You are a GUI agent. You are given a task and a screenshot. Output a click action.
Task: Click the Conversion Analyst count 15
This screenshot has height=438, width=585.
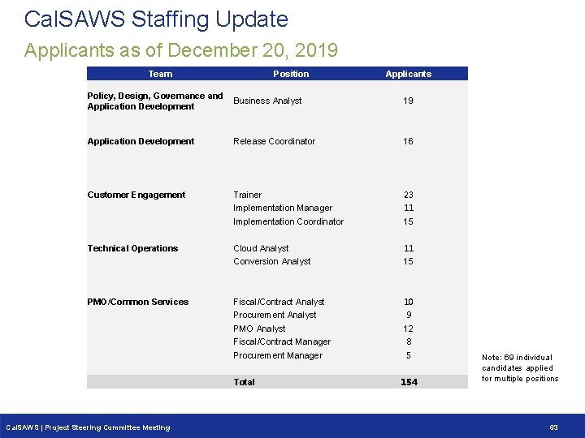[408, 261]
